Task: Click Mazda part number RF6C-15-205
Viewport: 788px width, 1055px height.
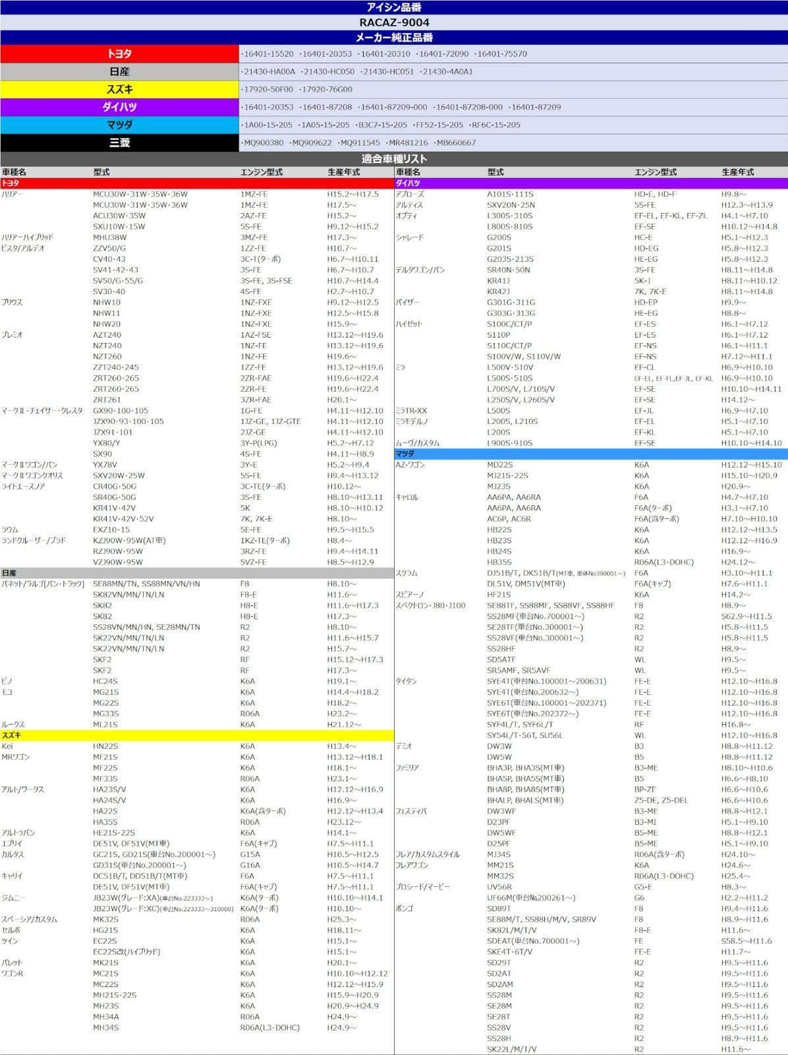Action: click(x=496, y=125)
